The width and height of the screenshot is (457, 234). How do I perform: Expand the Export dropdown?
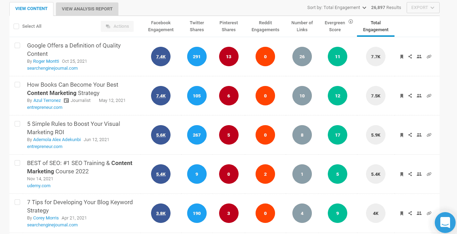click(x=423, y=8)
